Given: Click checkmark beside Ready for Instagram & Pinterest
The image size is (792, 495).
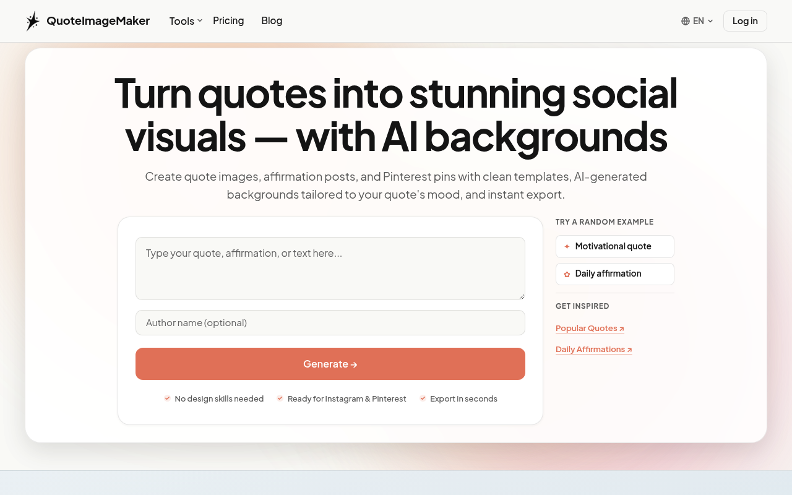Looking at the screenshot, I should (x=280, y=398).
